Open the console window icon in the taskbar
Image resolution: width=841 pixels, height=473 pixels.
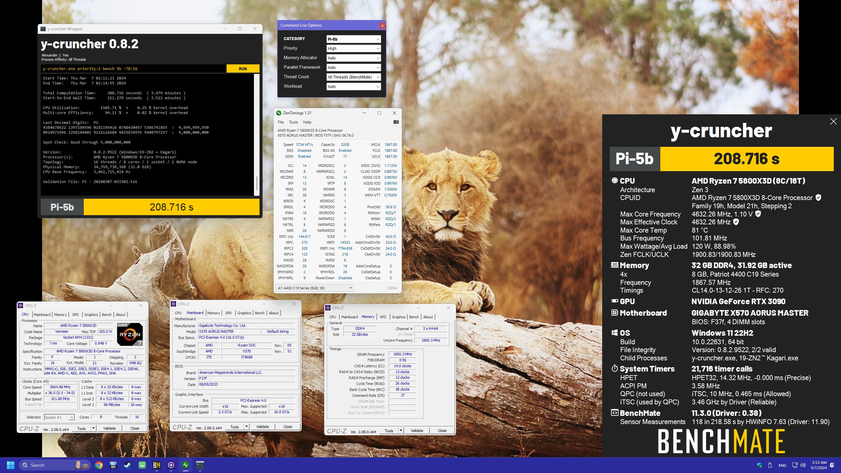pyautogui.click(x=200, y=465)
